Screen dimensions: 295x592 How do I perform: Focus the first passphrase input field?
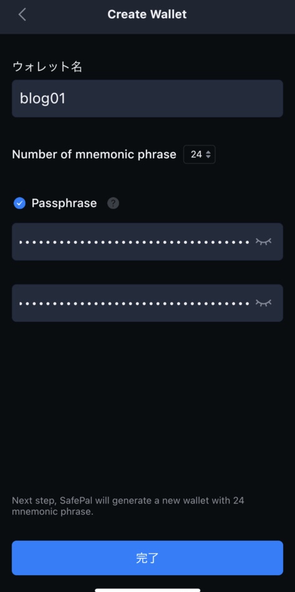[147, 241]
